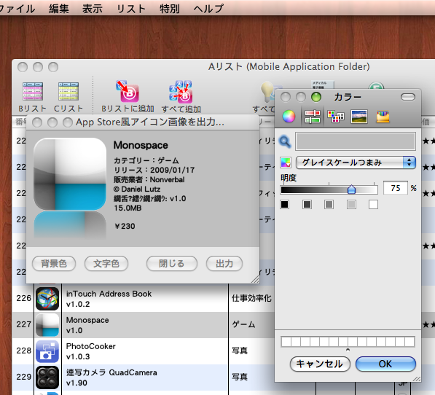Click the 仕事効率化 category cell

[x=251, y=298]
